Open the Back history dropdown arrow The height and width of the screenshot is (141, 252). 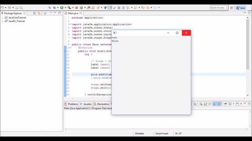pos(151,7)
